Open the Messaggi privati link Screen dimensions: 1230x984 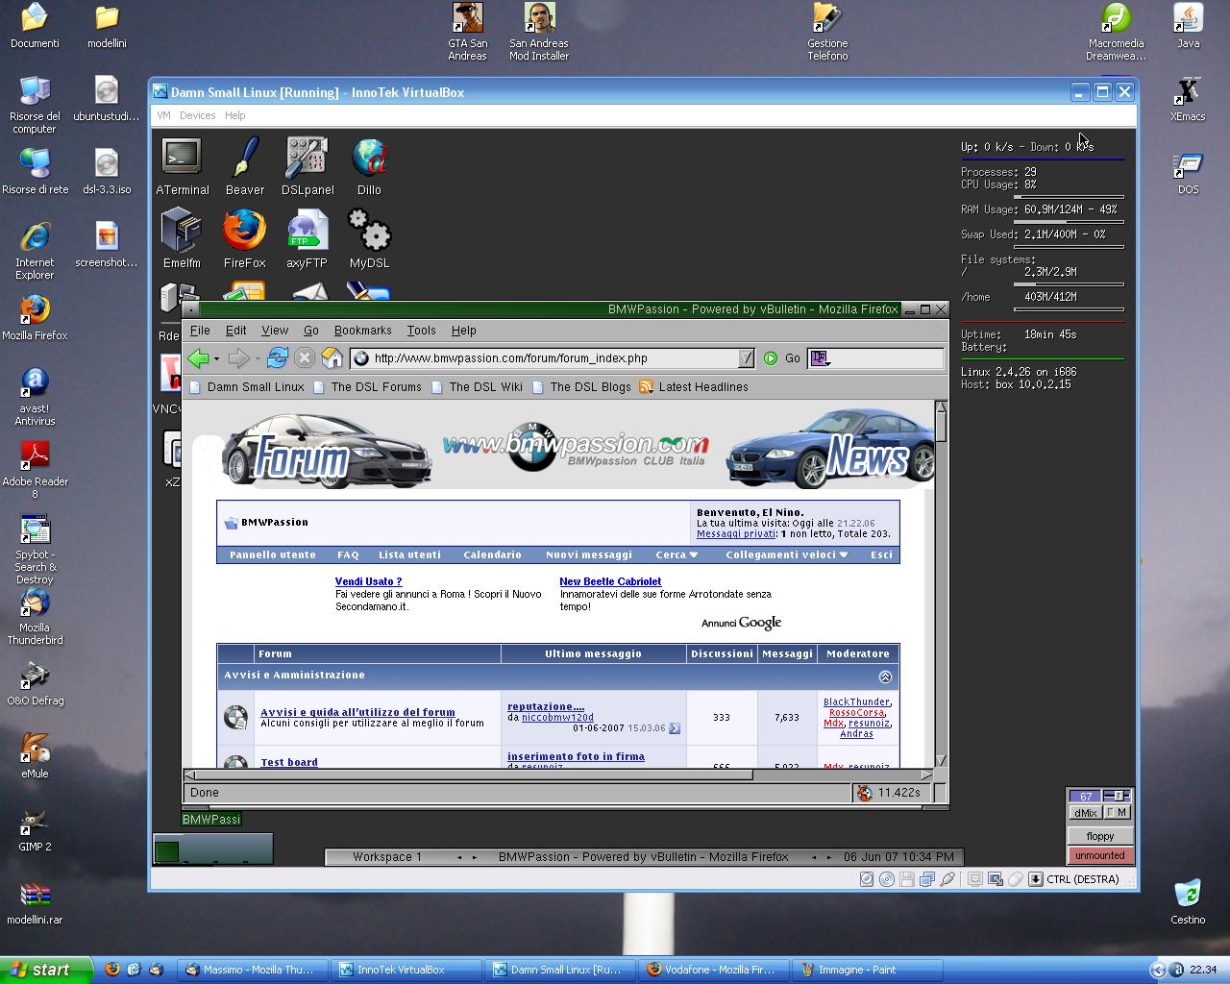click(736, 533)
